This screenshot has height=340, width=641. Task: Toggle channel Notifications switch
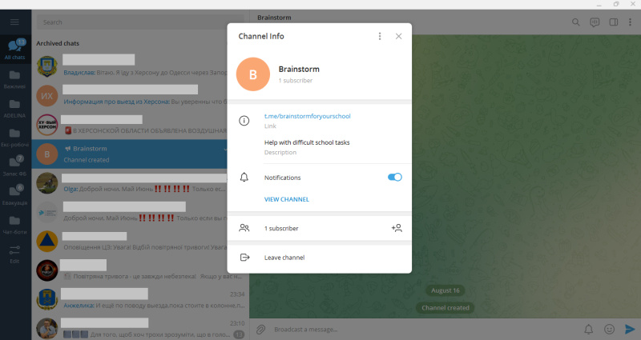[x=394, y=177]
